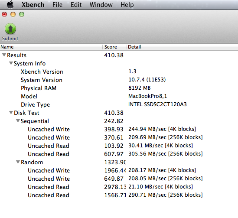Click detail 30.41 MB/sec [4K blocks]
Screen dimensions: 238x218
pos(160,146)
